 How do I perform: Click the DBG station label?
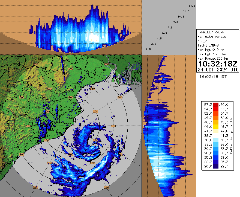pos(15,88)
